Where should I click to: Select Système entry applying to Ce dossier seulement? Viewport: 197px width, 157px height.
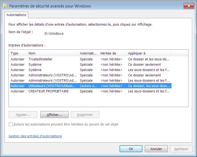[x=91, y=65]
